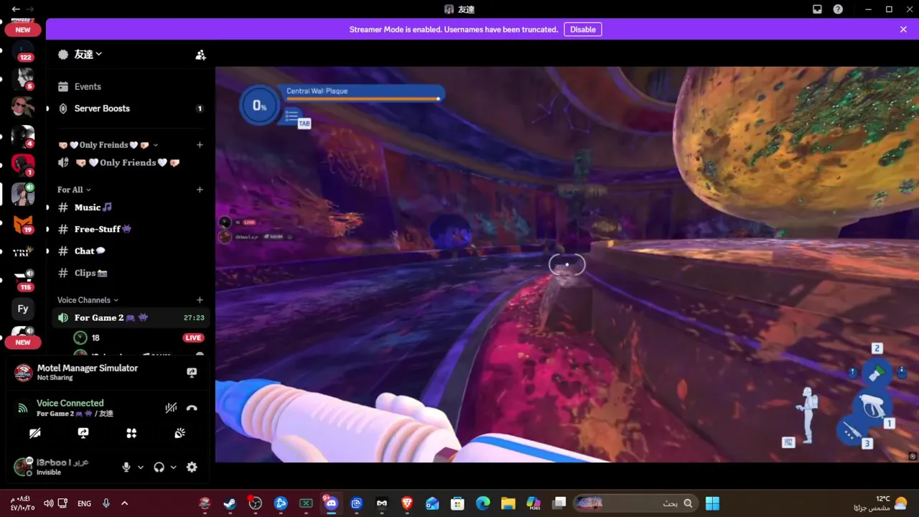Screen dimensions: 919x517
Task: Open headphone output options dropdown arrow
Action: pyautogui.click(x=173, y=467)
